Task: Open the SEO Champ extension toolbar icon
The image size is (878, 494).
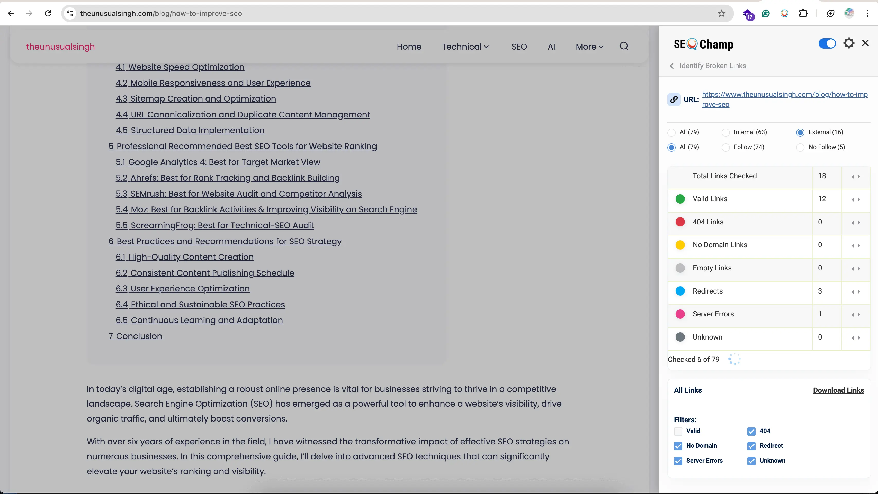Action: [784, 13]
